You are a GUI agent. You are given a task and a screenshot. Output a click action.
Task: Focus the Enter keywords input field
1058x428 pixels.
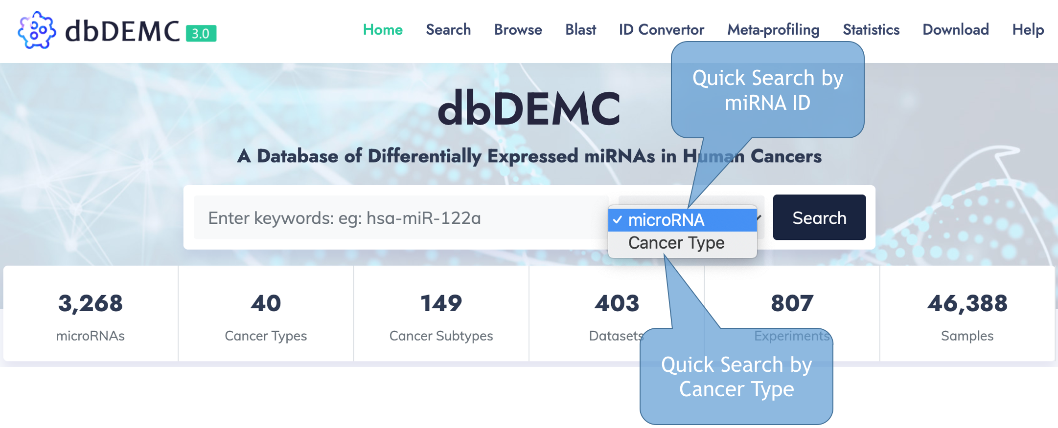pyautogui.click(x=401, y=217)
